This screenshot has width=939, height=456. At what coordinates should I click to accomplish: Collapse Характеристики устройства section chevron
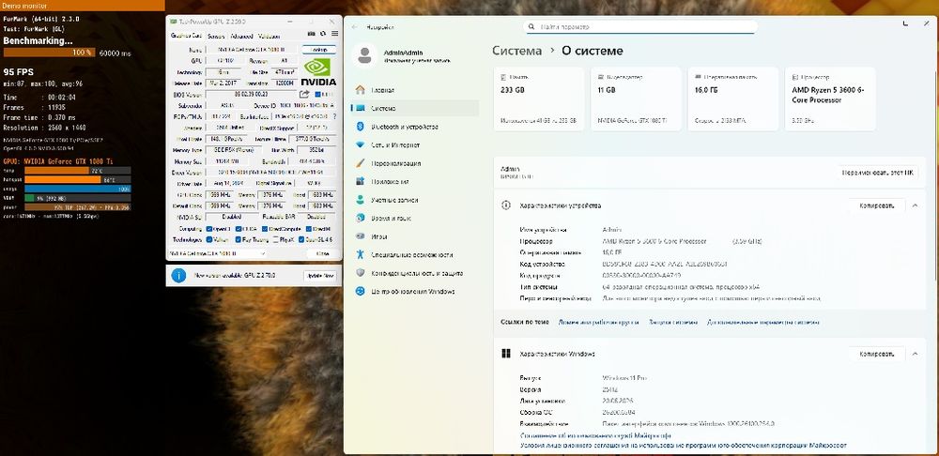point(915,205)
